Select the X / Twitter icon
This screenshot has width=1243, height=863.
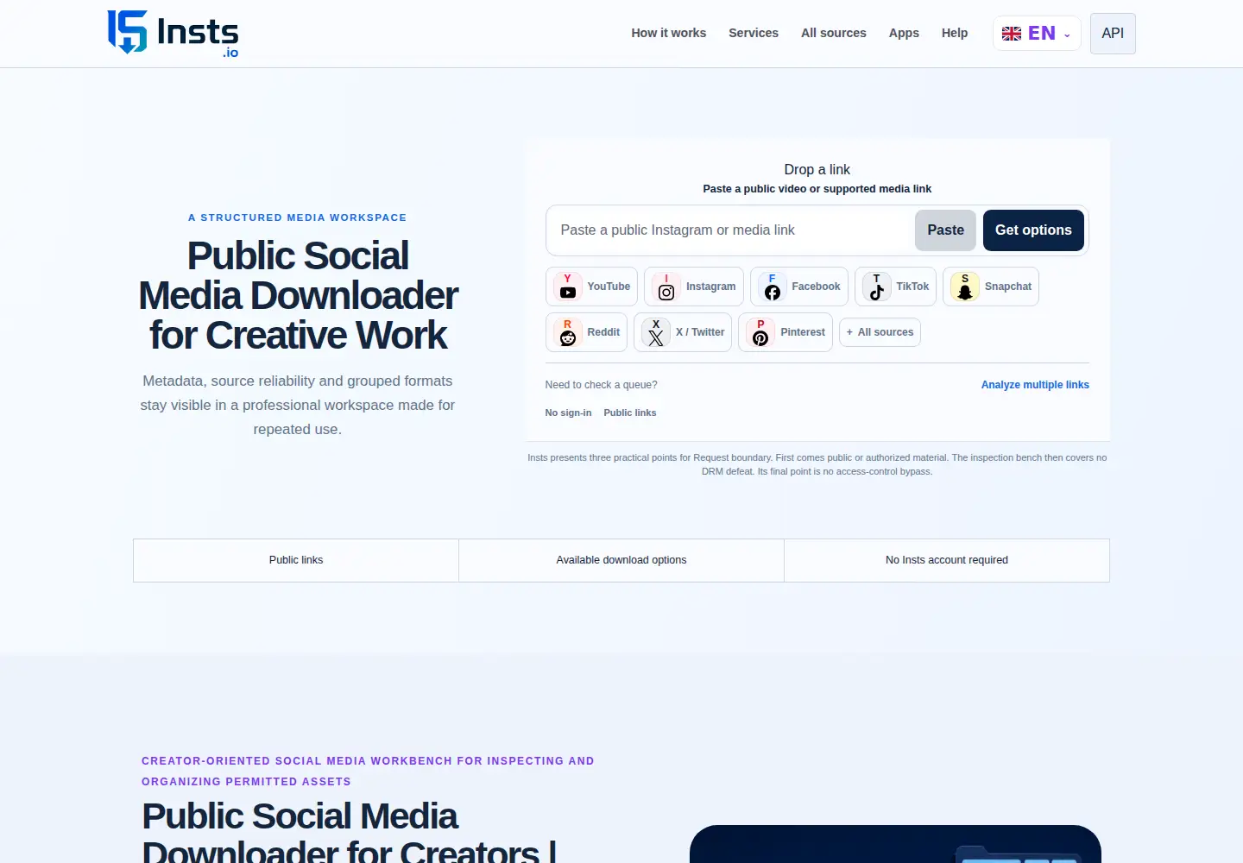coord(656,332)
